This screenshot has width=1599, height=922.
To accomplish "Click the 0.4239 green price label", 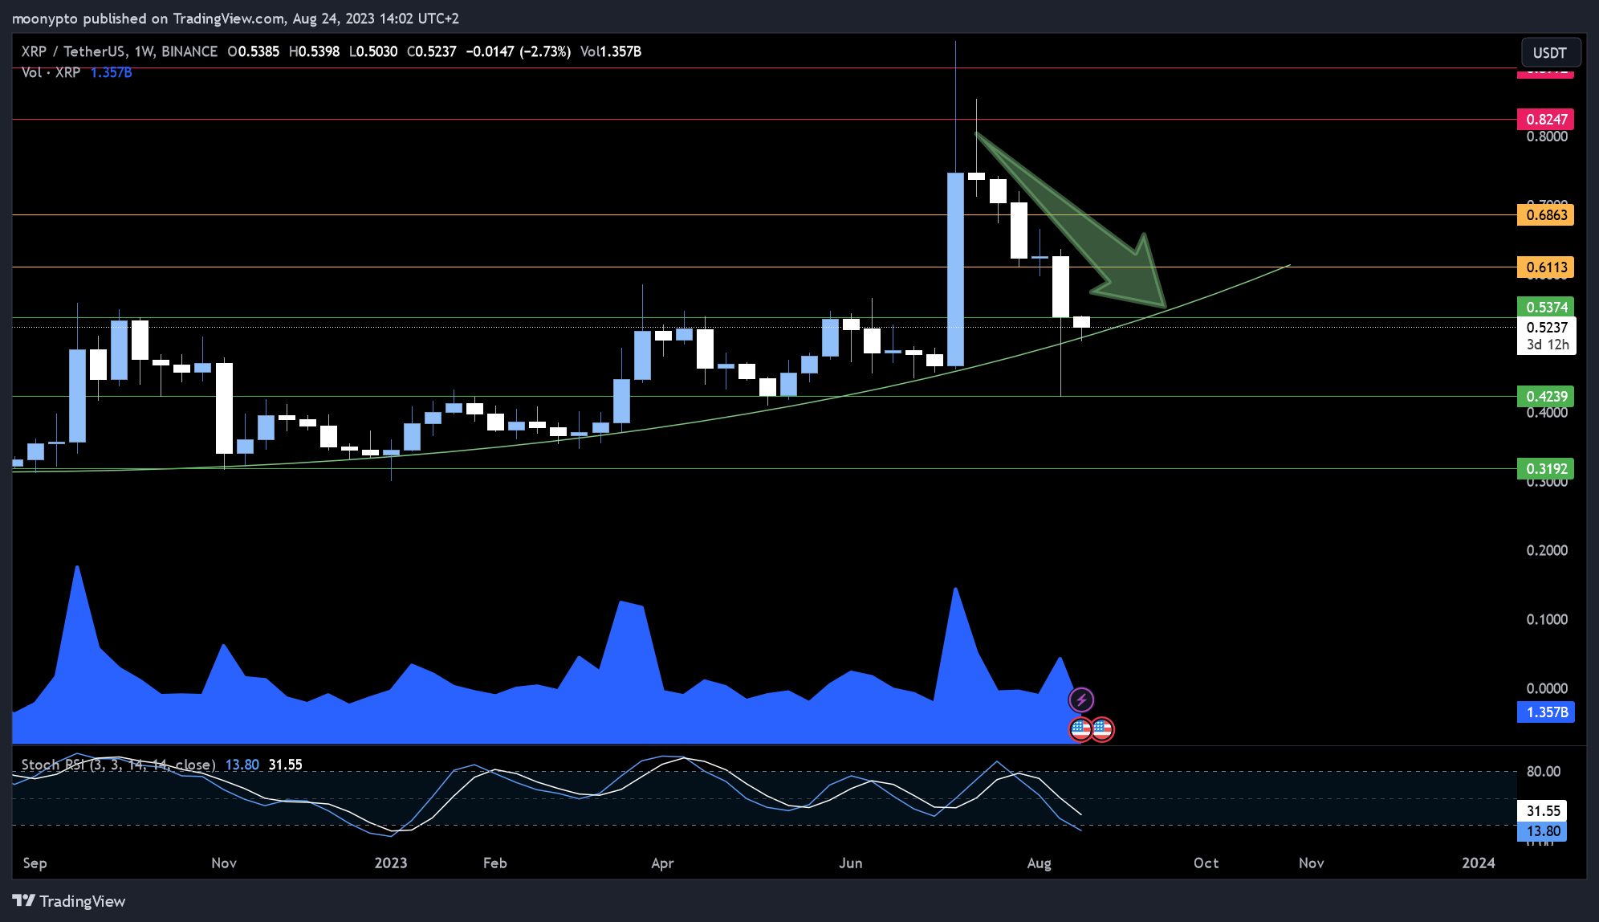I will 1546,397.
